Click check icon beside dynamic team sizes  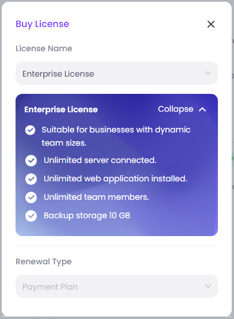[x=30, y=130]
